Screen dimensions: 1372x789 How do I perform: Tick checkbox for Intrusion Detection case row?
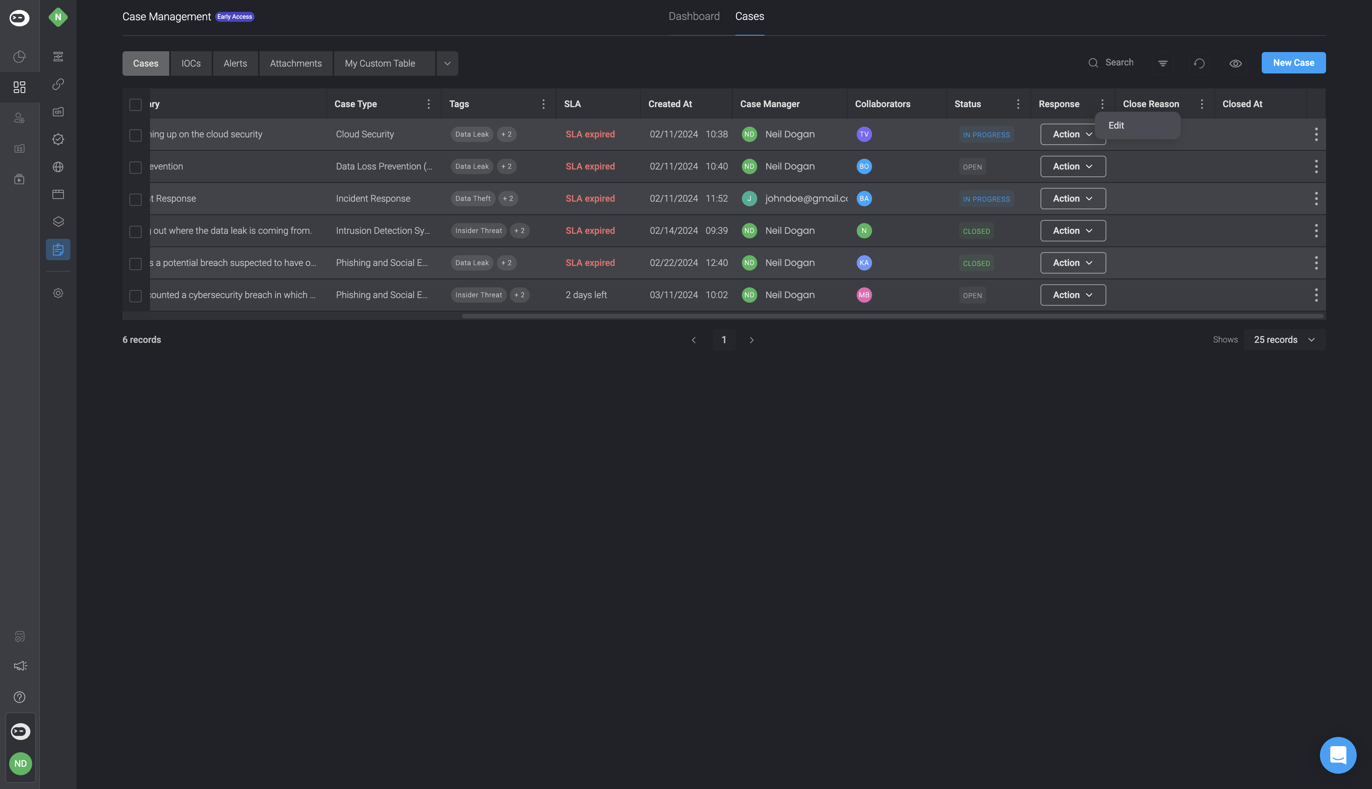[136, 231]
